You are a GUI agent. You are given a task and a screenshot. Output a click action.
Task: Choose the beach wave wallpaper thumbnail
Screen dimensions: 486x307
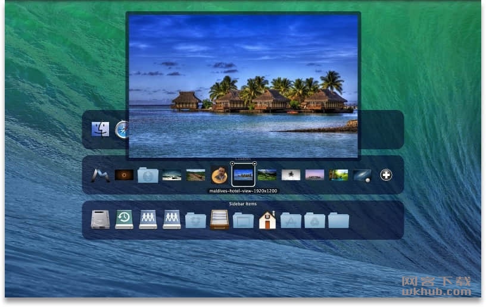[172, 175]
